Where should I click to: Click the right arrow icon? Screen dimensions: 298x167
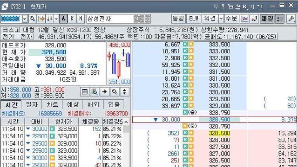click(104, 92)
